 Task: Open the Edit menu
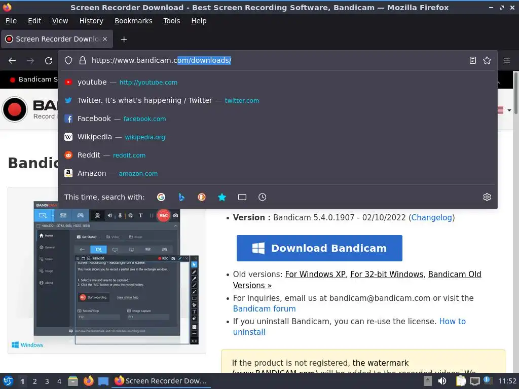[x=34, y=21]
